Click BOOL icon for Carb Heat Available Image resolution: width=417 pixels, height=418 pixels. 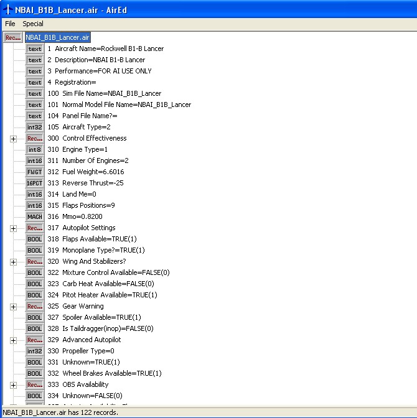pos(35,284)
